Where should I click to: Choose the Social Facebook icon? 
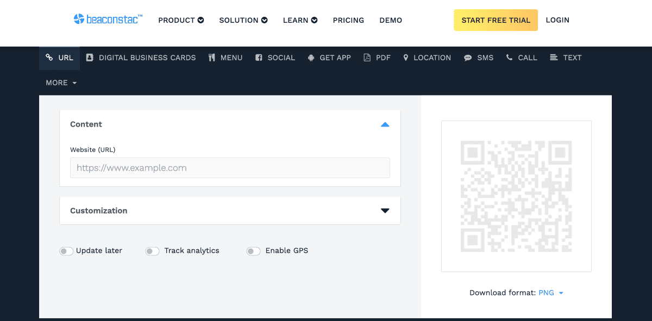pos(259,58)
